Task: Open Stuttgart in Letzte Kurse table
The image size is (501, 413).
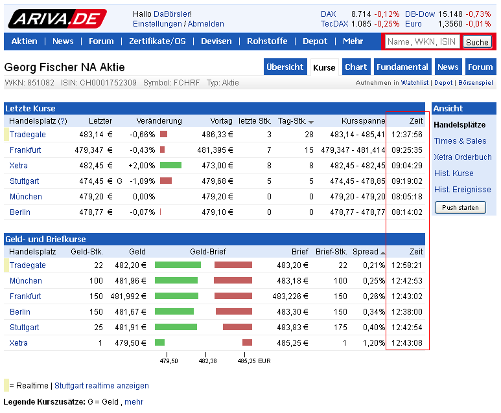Action: tap(24, 181)
